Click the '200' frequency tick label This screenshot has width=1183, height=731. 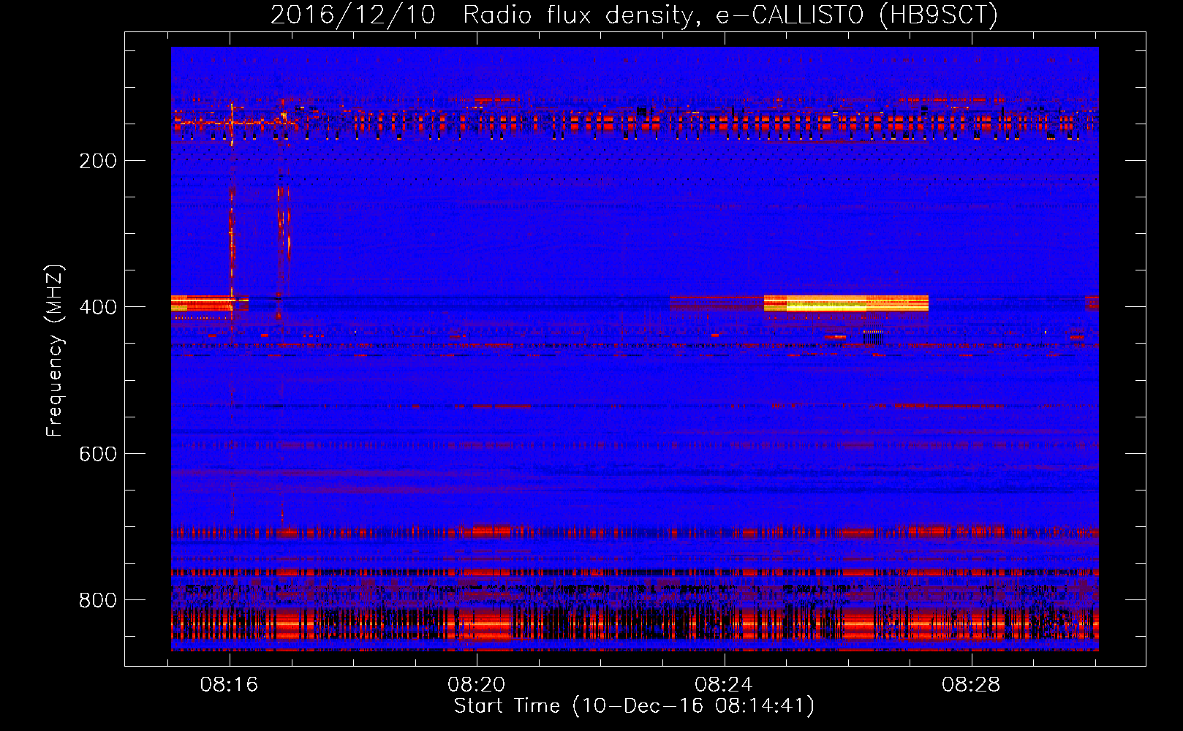[x=98, y=161]
